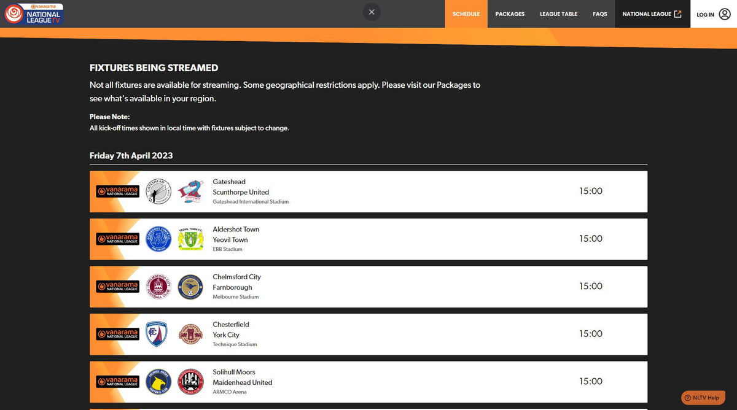This screenshot has height=410, width=737.
Task: Click the 15:00 kick-off time for Chesterfield
Action: 591,334
